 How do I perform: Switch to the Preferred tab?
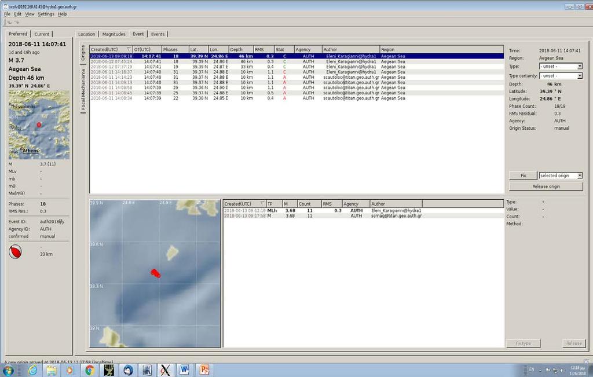(x=18, y=34)
